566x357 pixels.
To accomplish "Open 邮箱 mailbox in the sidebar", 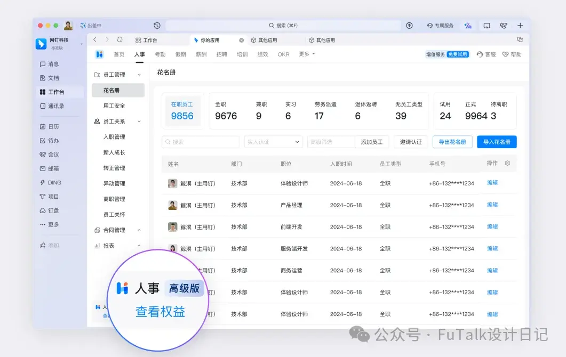I will (50, 168).
